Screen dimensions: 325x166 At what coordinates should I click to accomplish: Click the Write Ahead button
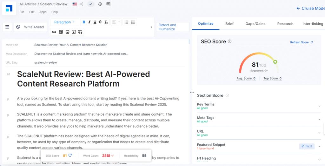(30, 27)
